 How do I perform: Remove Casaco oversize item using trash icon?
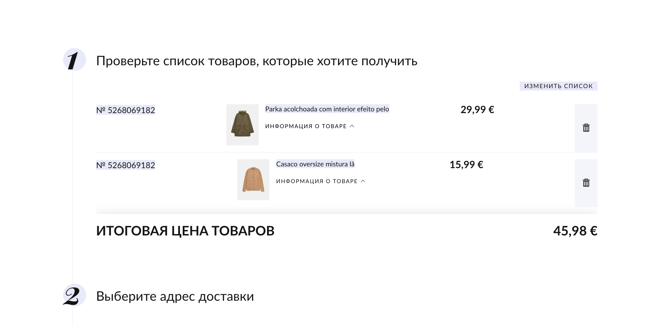[586, 183]
